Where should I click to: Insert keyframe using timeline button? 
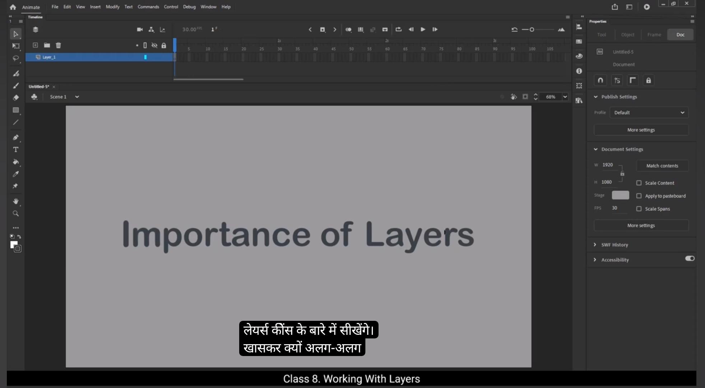(x=323, y=29)
